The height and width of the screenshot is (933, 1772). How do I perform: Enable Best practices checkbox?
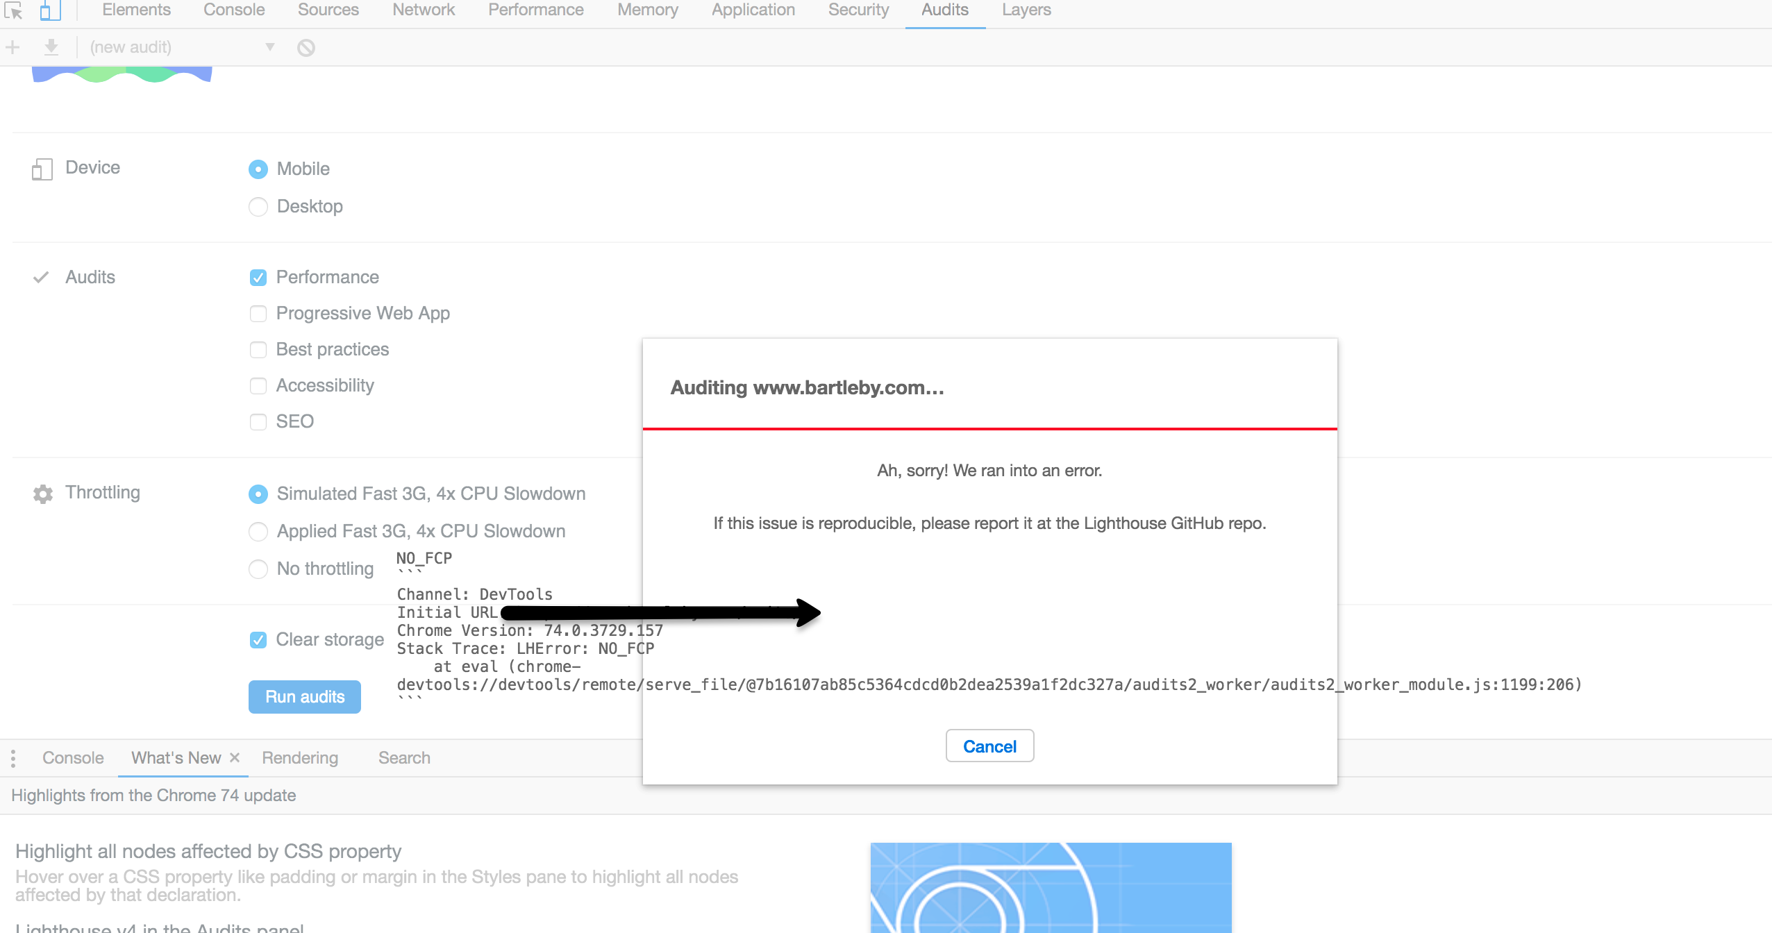[x=258, y=350]
